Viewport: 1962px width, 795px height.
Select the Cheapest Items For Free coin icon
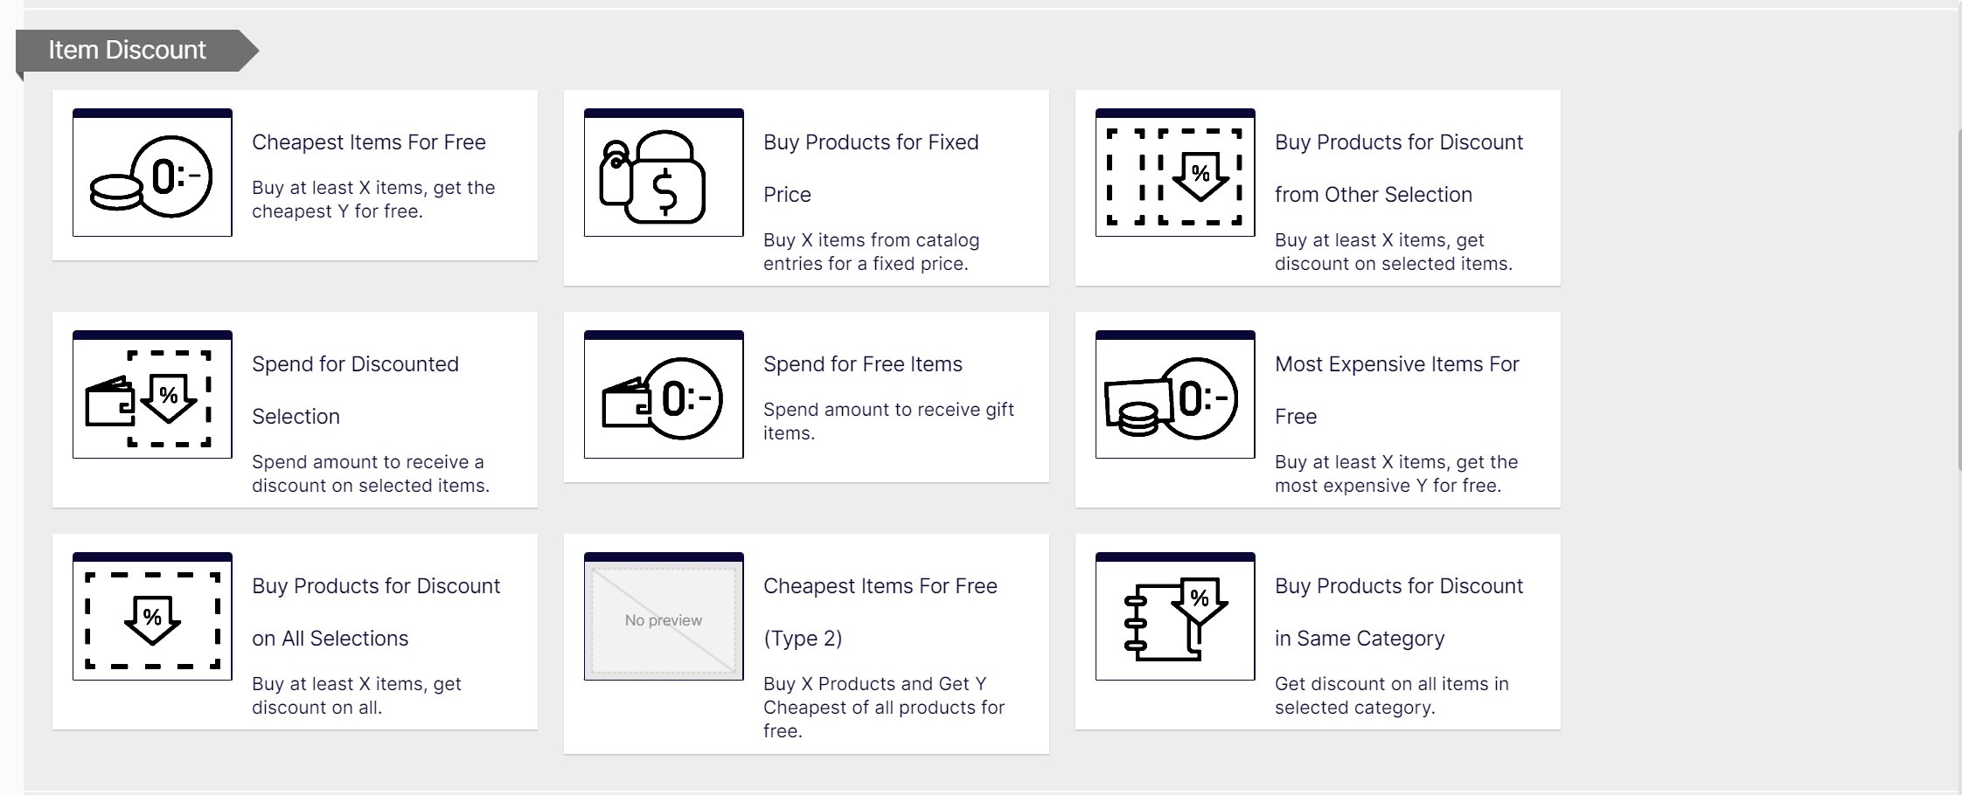tap(151, 172)
